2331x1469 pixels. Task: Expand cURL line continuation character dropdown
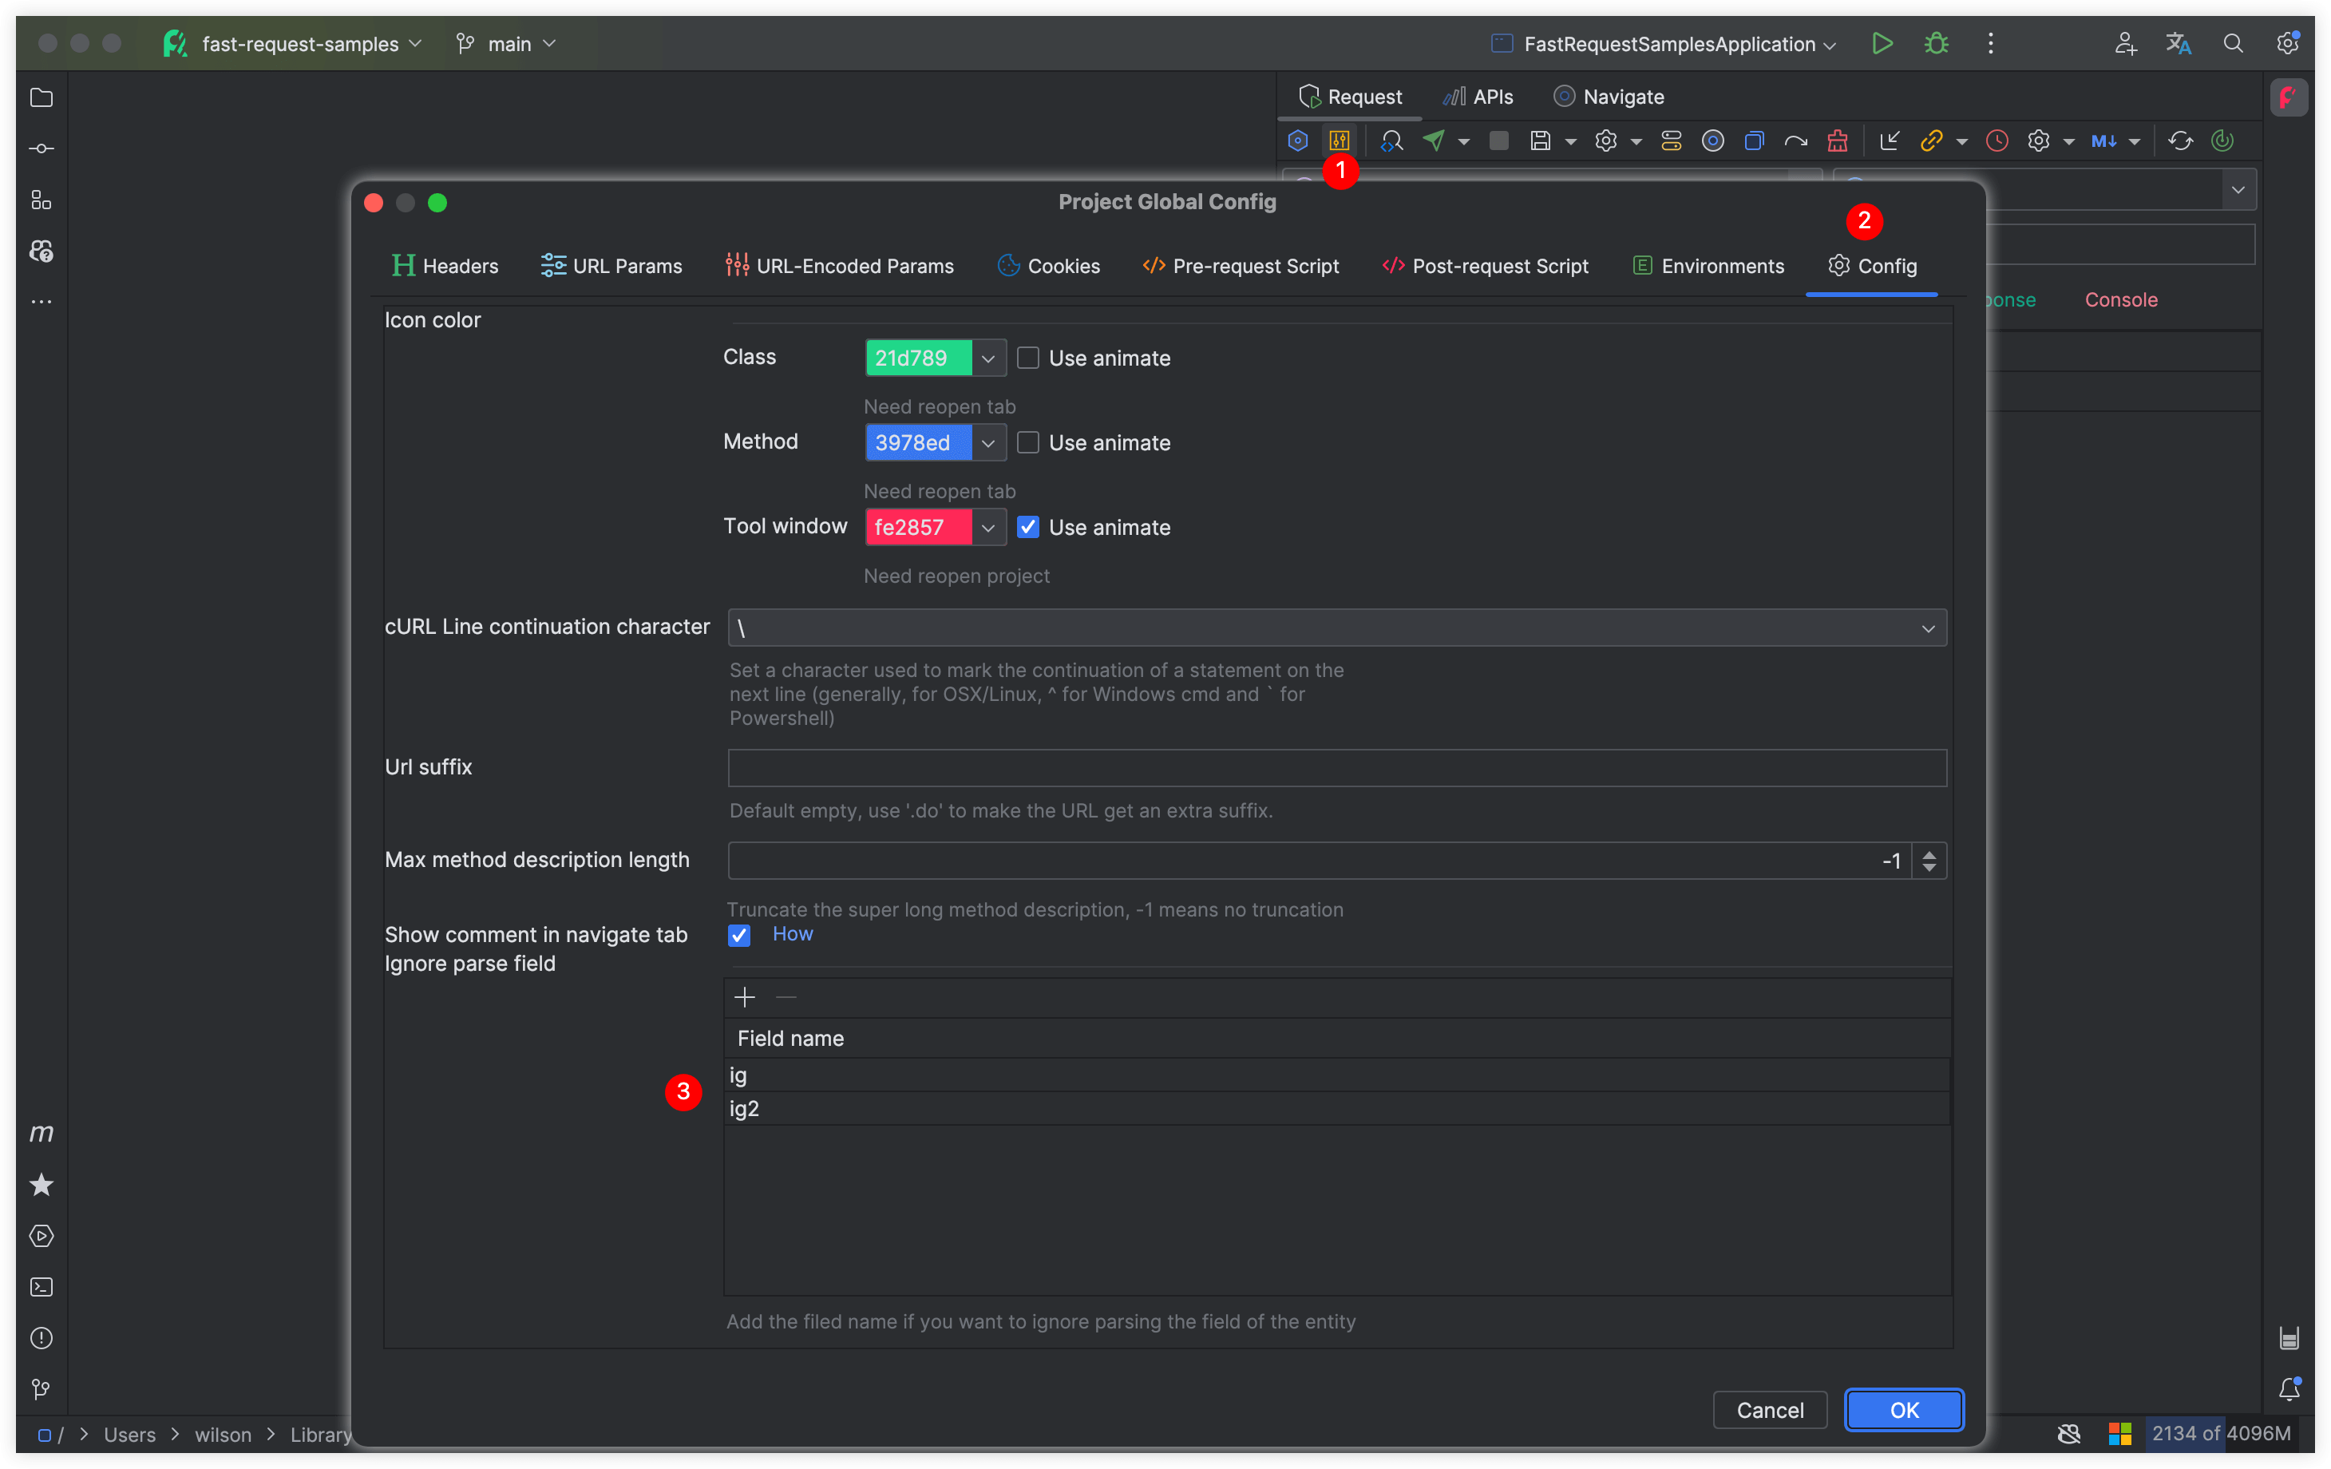1927,628
